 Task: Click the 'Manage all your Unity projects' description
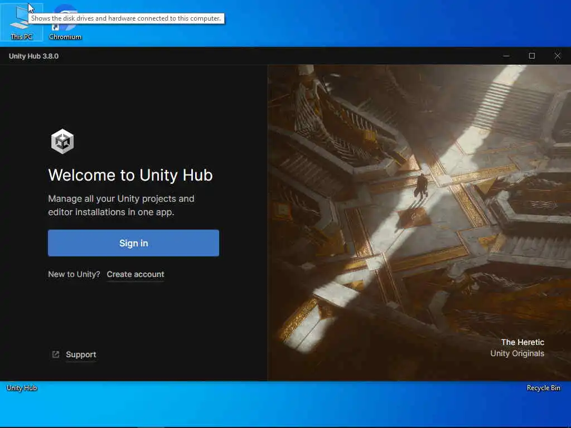121,205
